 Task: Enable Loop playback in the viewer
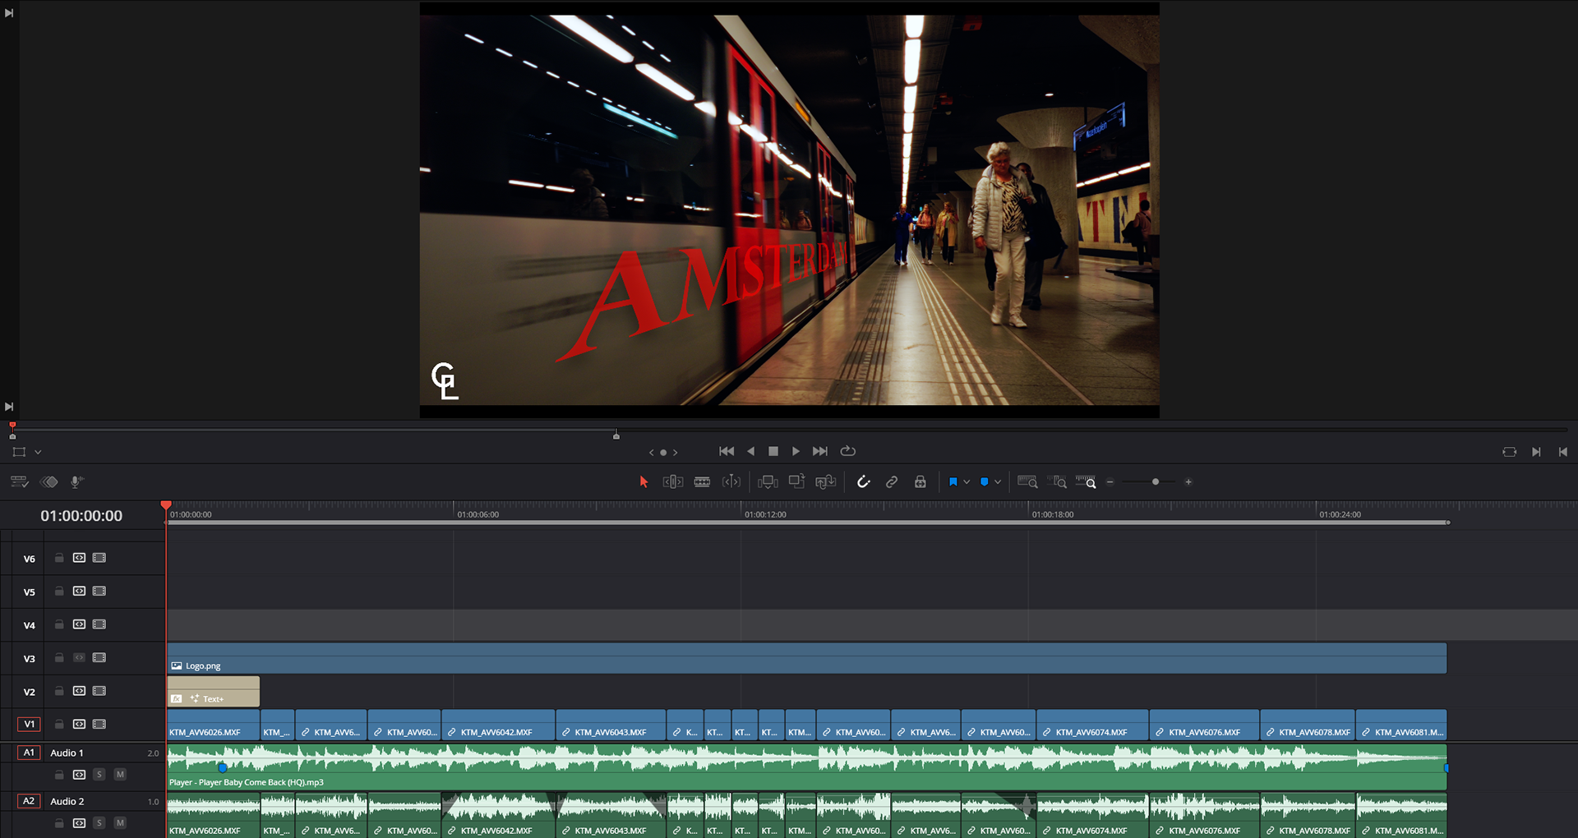click(848, 451)
